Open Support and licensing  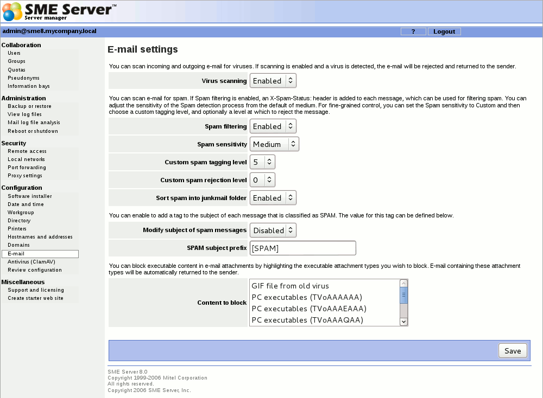[36, 290]
